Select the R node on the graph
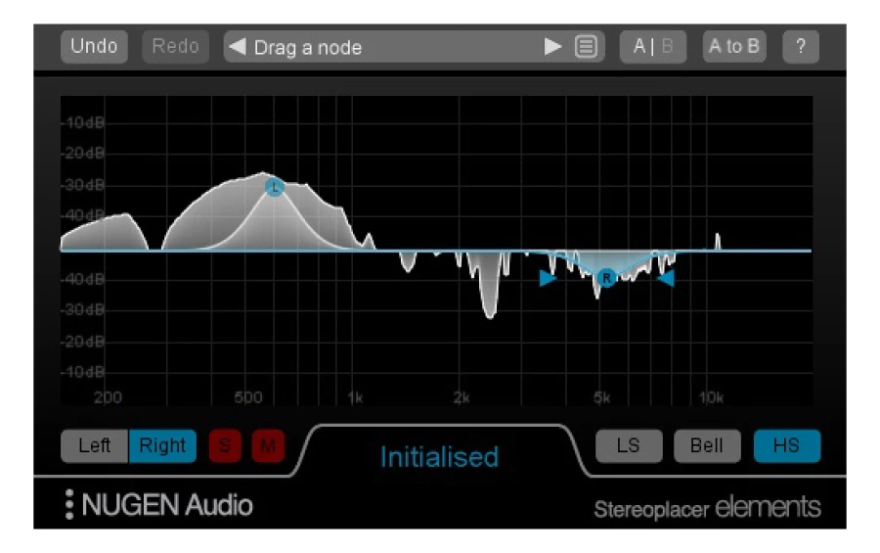The height and width of the screenshot is (553, 880). coord(606,278)
